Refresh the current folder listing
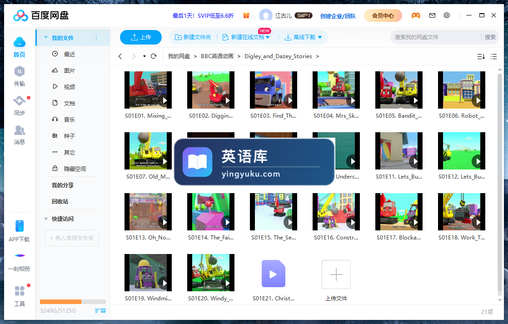The image size is (508, 324). click(154, 56)
